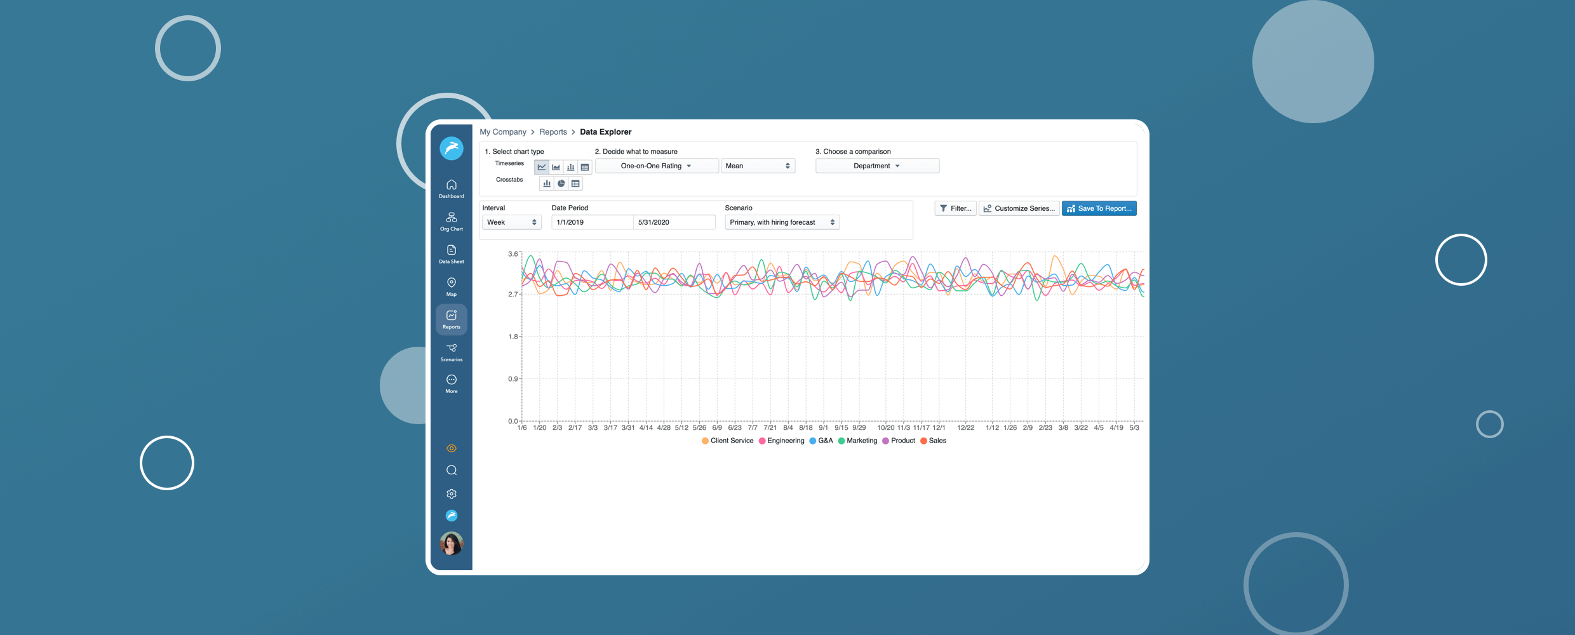Pick the crosstabs table view icon

[575, 184]
